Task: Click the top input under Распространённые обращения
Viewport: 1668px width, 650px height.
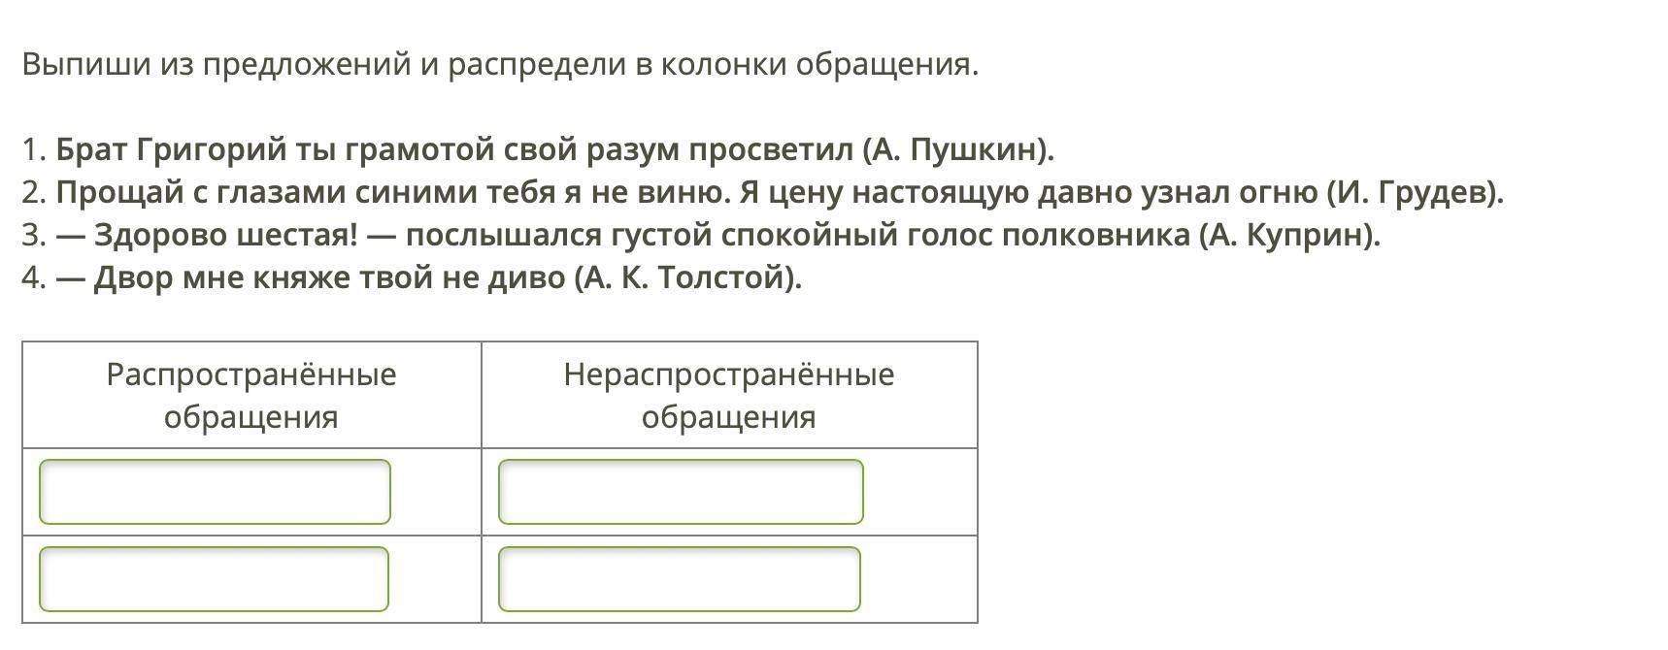Action: (215, 492)
